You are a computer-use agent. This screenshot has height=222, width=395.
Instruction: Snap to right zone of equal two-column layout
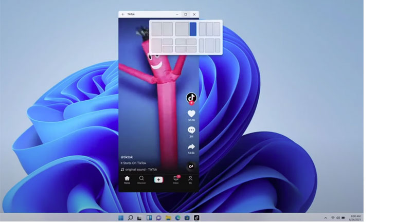[168, 29]
